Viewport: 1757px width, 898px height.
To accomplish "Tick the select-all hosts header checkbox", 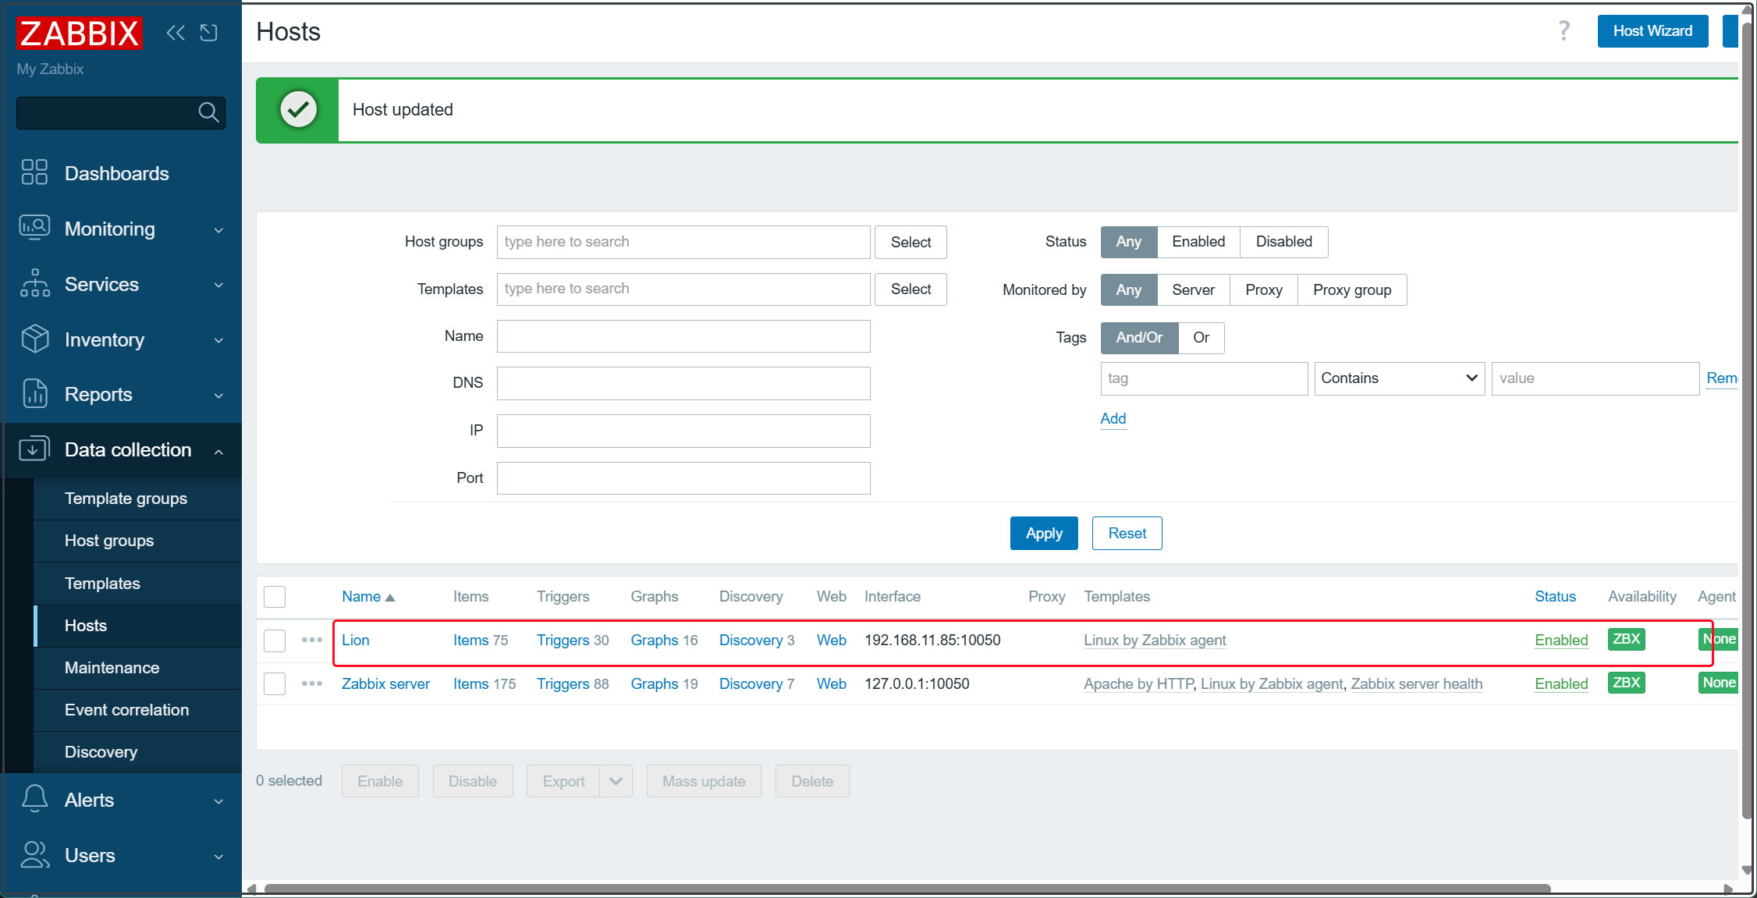I will pyautogui.click(x=275, y=597).
